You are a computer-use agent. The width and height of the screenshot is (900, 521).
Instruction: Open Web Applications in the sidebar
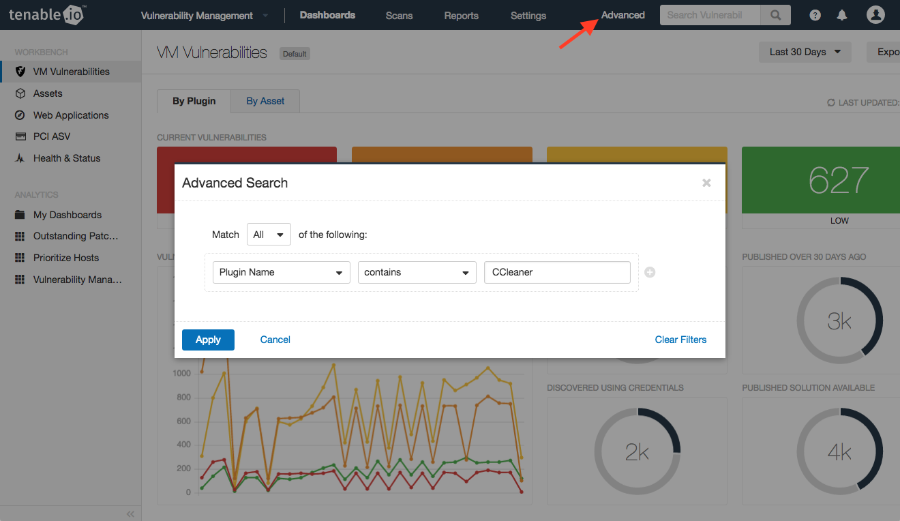click(71, 115)
